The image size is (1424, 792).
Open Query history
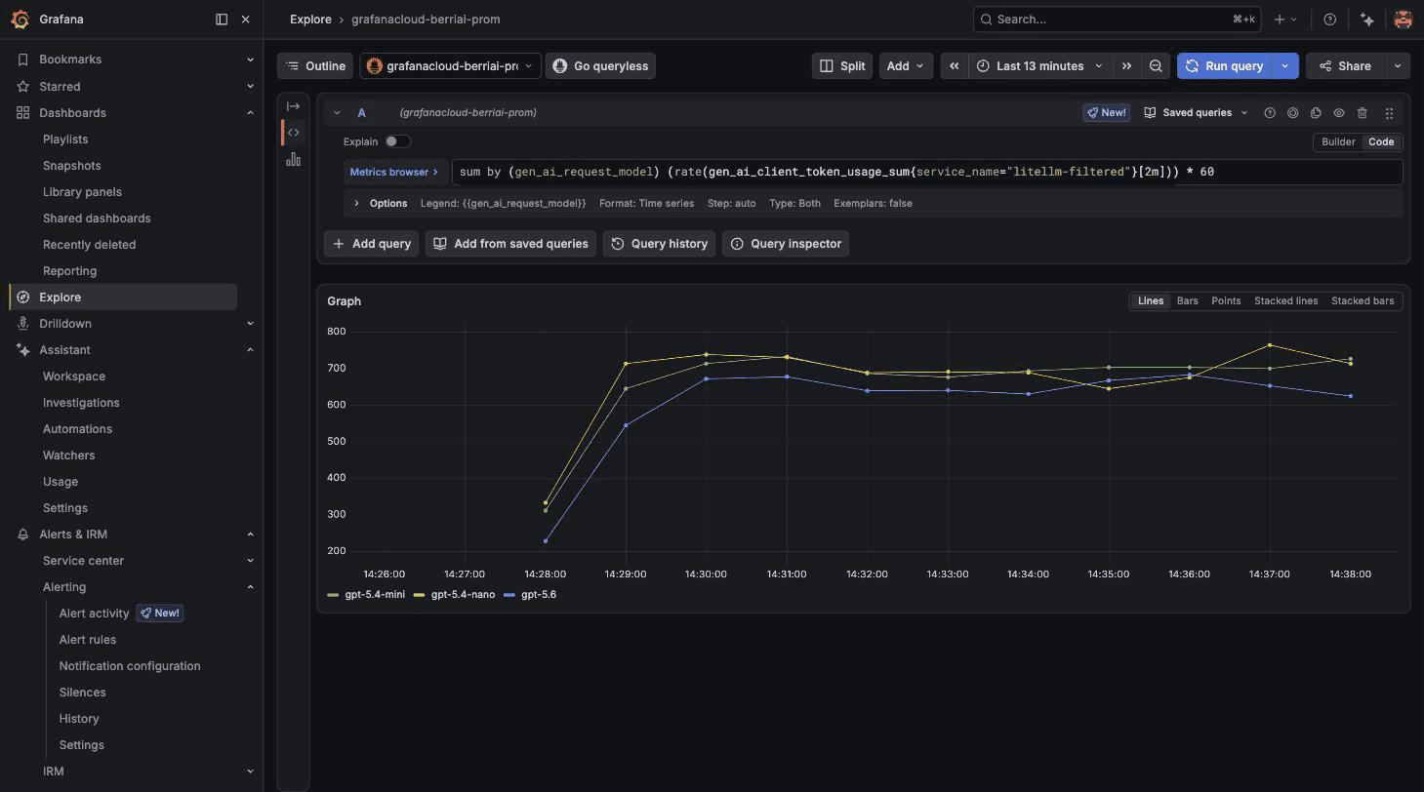tap(659, 244)
